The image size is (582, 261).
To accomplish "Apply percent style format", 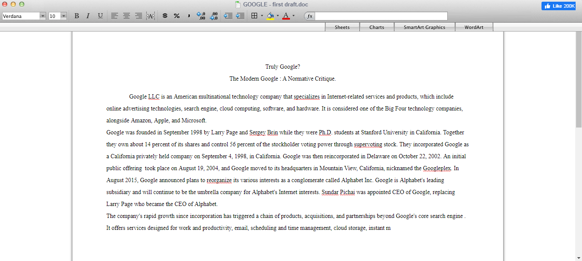I will 177,16.
